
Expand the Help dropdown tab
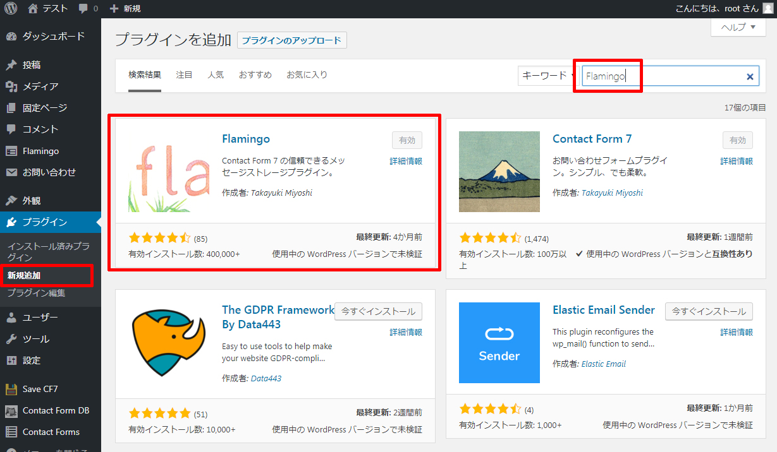click(738, 27)
